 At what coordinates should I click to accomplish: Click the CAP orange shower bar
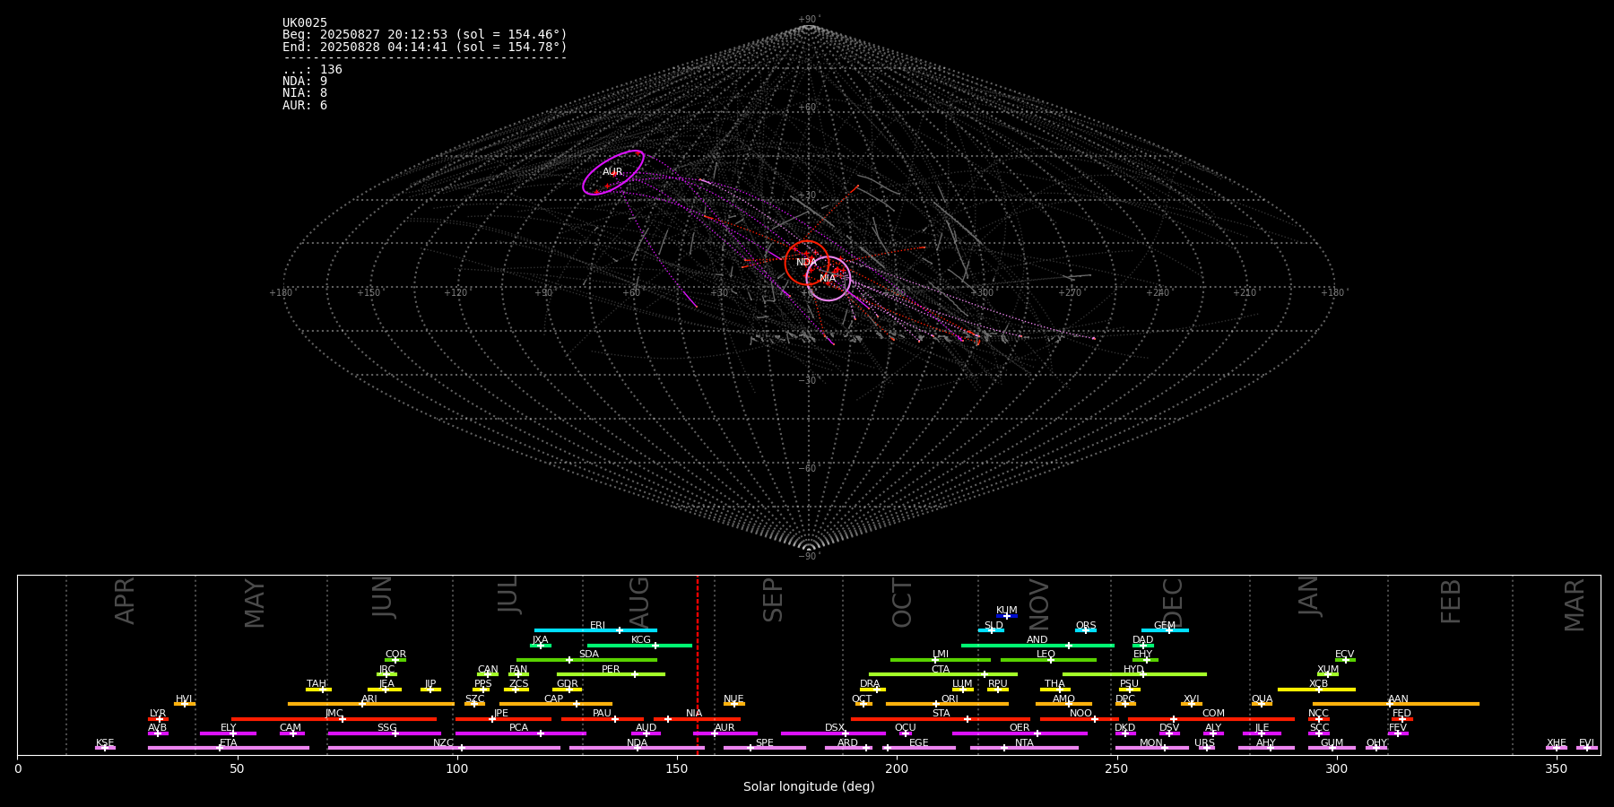coord(556,704)
